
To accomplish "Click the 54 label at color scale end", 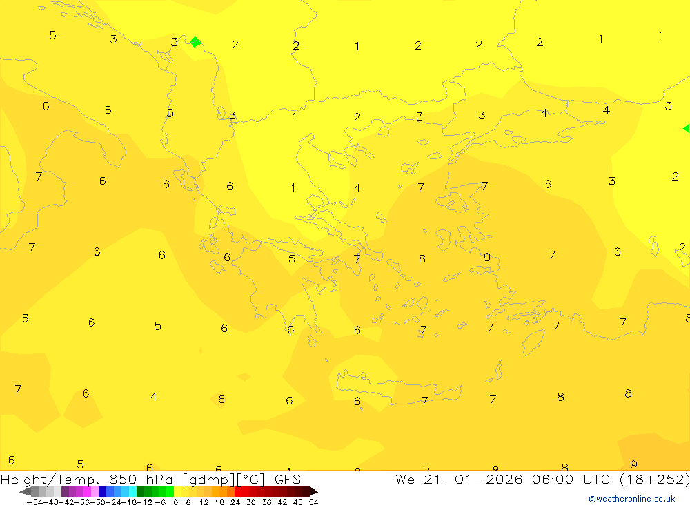I will pyautogui.click(x=313, y=502).
